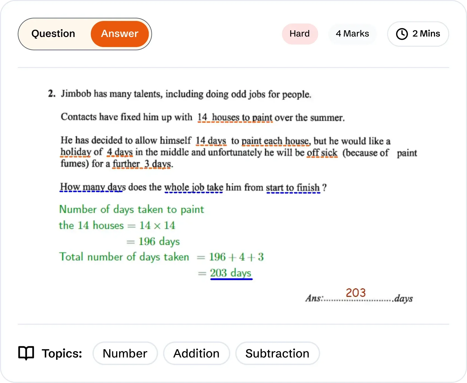
Task: Open the Subtraction topic tag
Action: [277, 353]
